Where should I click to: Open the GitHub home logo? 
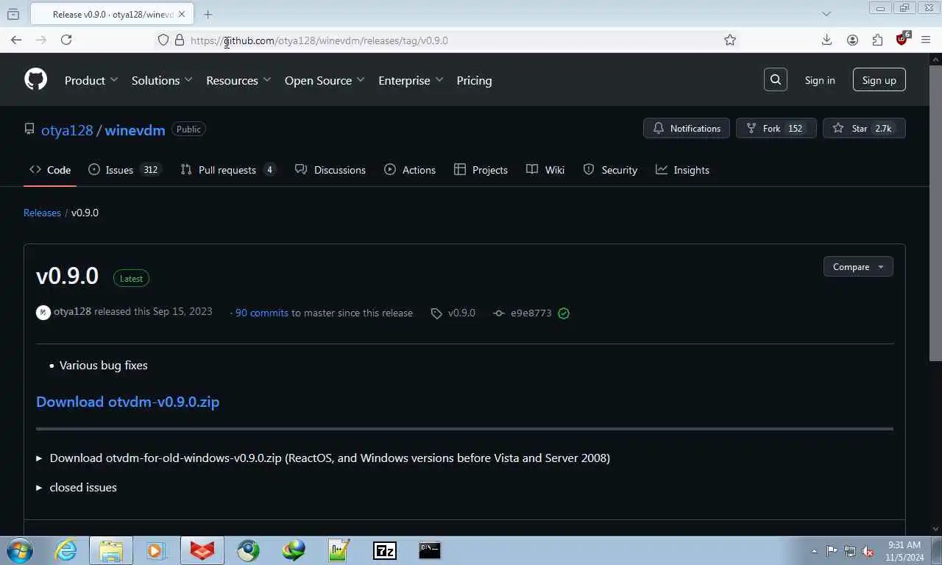[35, 79]
